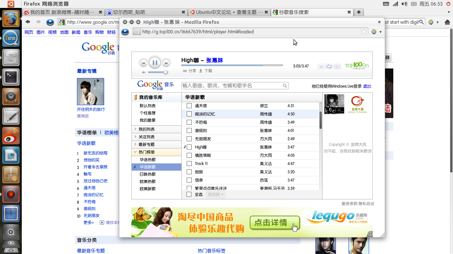The image size is (453, 254).
Task: Collapse 热门榜单 section
Action: coord(157,152)
